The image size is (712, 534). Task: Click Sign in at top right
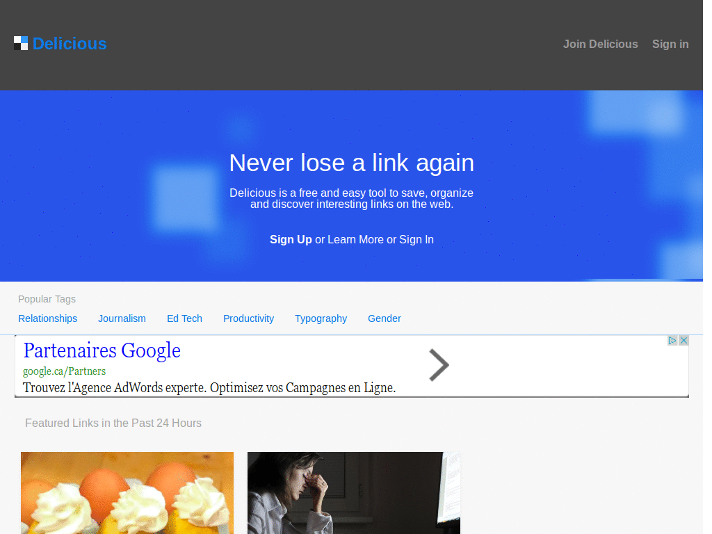coord(670,44)
